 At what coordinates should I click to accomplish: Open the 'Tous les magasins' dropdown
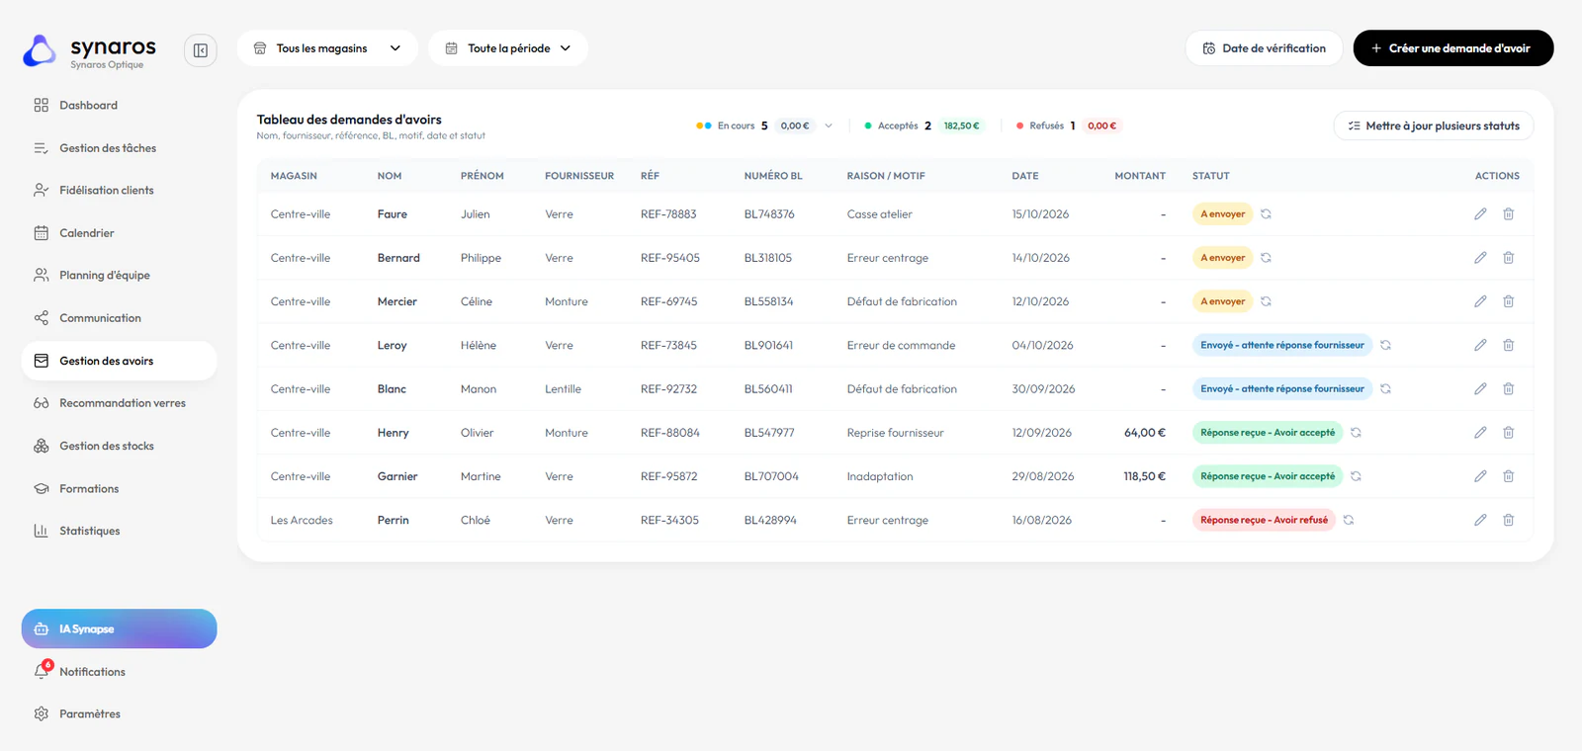(x=327, y=48)
